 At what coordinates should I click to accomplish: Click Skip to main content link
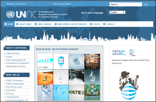tap(62, 4)
